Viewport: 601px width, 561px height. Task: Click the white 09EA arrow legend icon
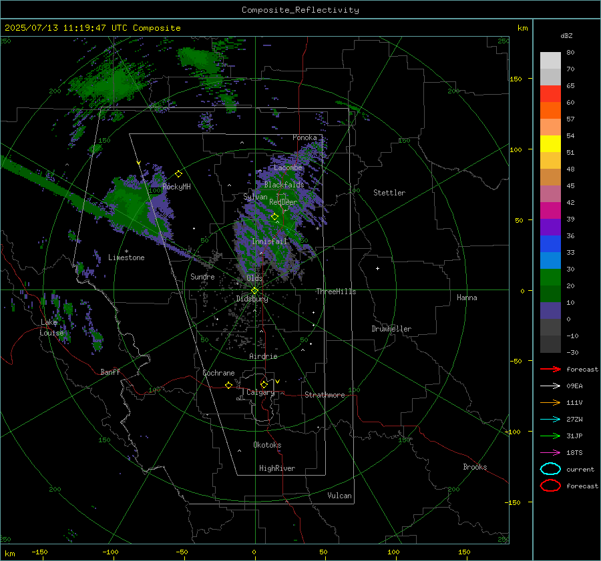point(550,386)
